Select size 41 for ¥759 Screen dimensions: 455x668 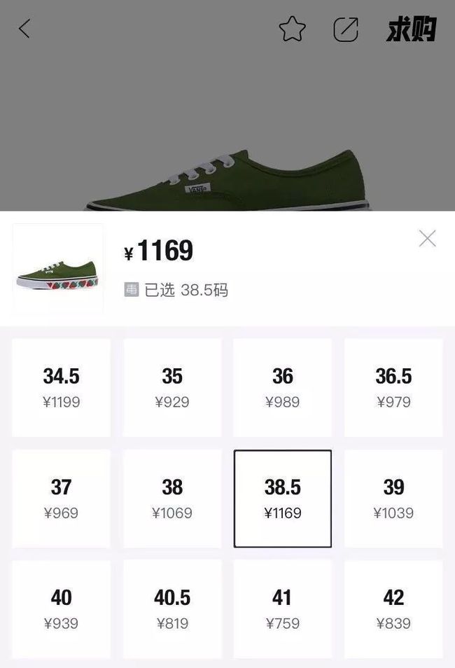coord(283,610)
